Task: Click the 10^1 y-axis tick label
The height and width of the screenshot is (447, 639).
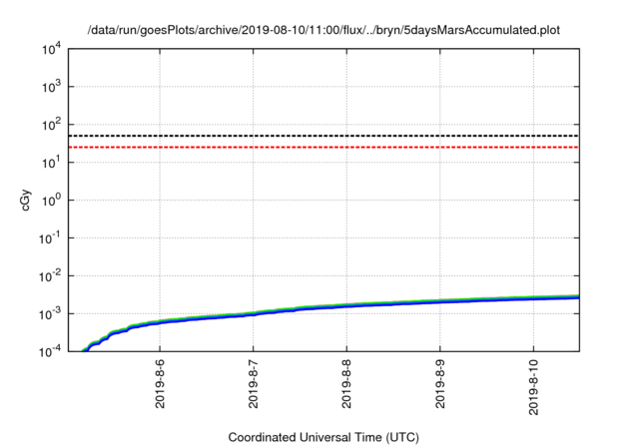Action: tap(51, 163)
